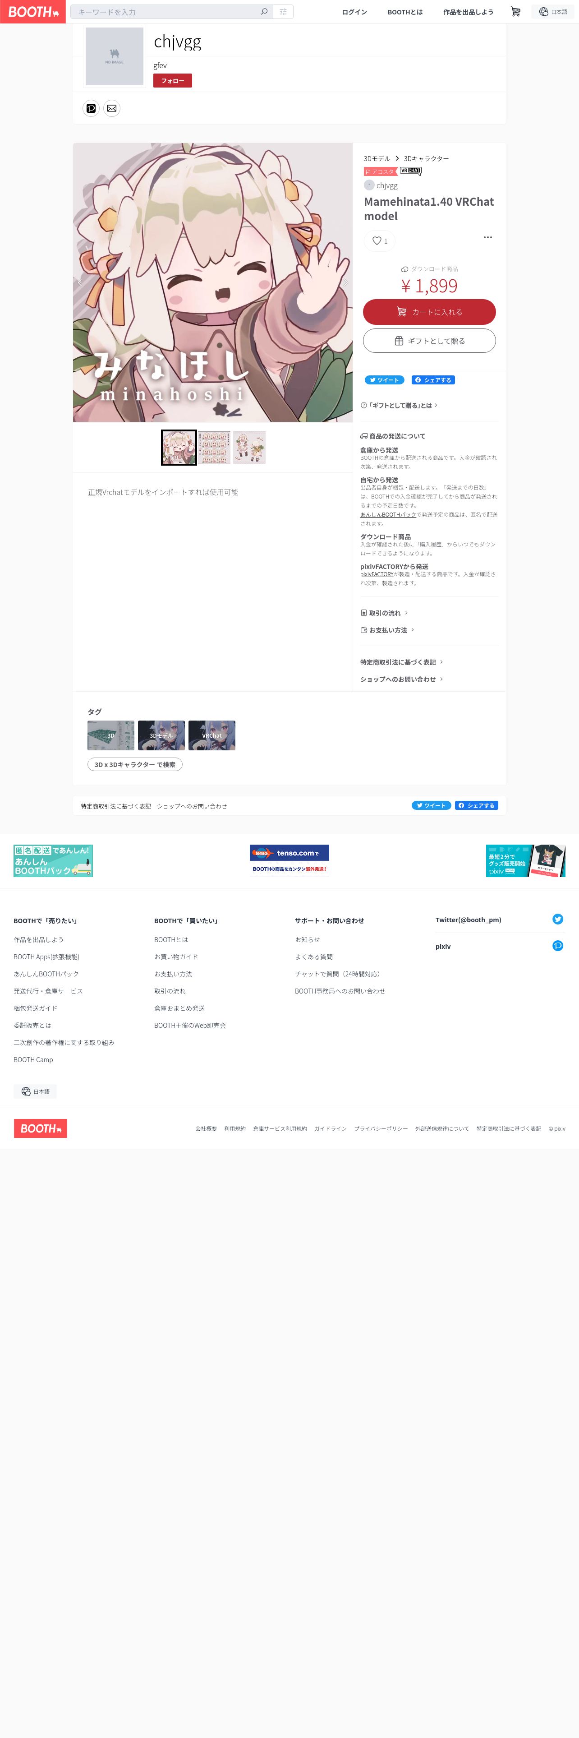Click the chjvgg shop avatar image
The height and width of the screenshot is (1738, 579).
tap(115, 57)
